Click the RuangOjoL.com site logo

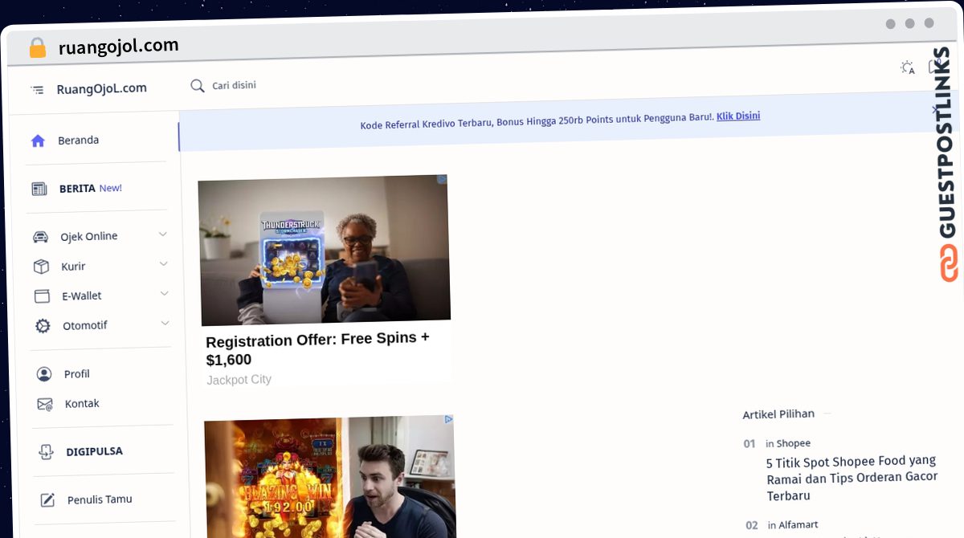tap(101, 88)
